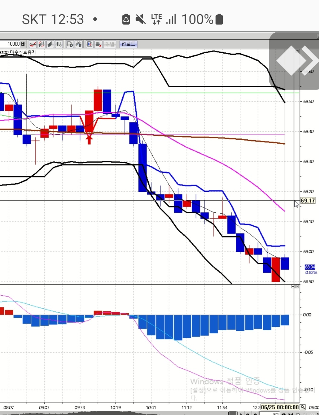Toggle the up-down arrows icon
This screenshot has height=415, width=319.
click(59, 44)
